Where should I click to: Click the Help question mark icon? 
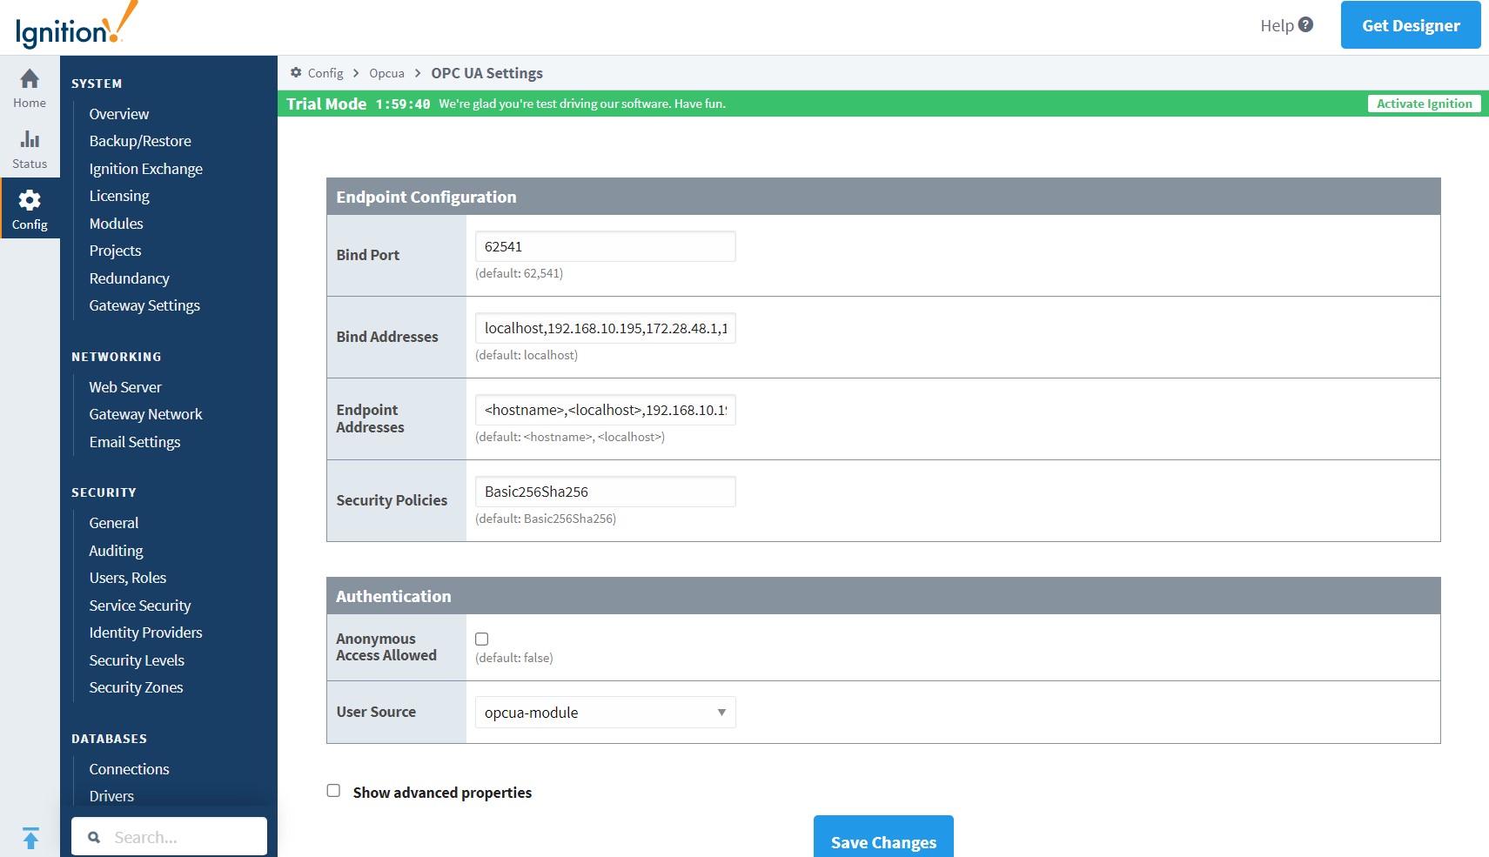coord(1305,24)
